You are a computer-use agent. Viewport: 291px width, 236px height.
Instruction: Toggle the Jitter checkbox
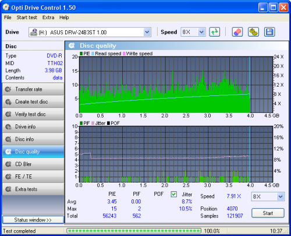[x=174, y=194]
